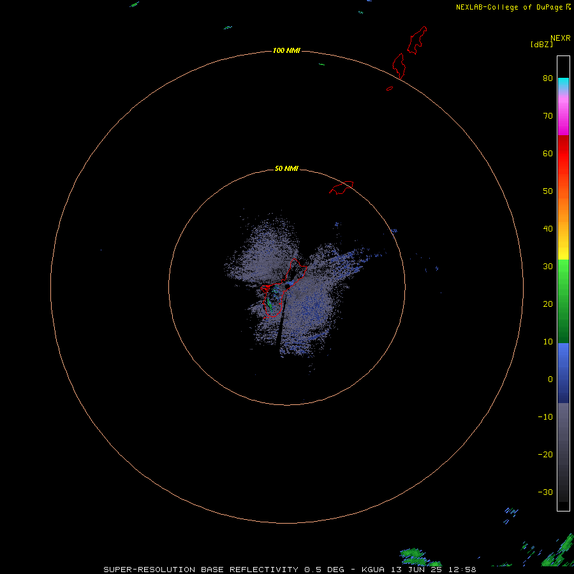Screen dimensions: 574x574
Task: Click the 70 value on the dBZ scale
Action: 548,115
